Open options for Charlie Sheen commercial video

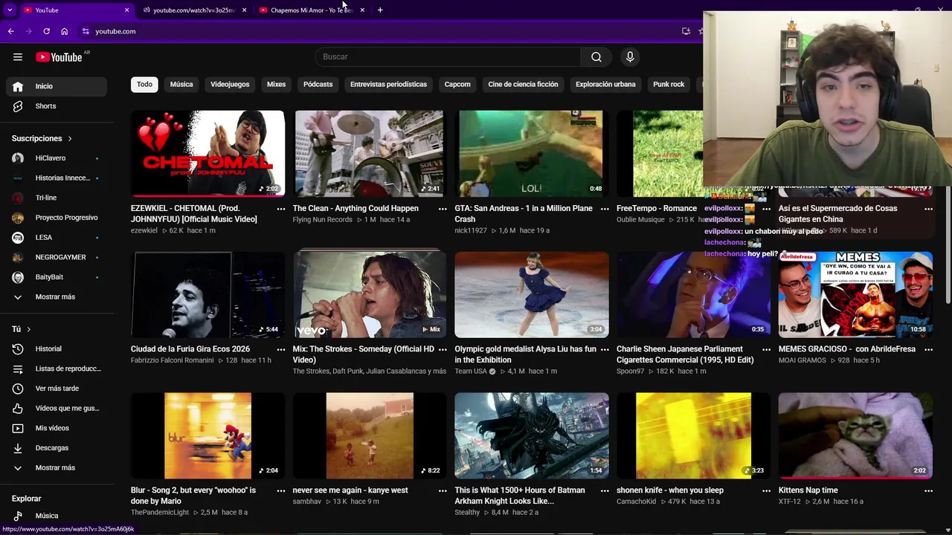[766, 350]
